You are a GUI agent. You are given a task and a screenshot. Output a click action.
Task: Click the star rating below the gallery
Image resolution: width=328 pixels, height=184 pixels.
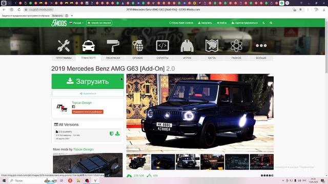[267, 175]
